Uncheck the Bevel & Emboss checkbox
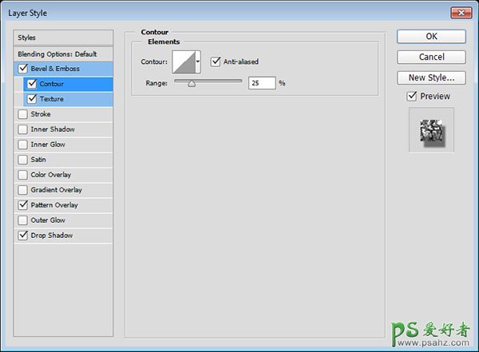This screenshot has height=352, width=479. coord(22,69)
